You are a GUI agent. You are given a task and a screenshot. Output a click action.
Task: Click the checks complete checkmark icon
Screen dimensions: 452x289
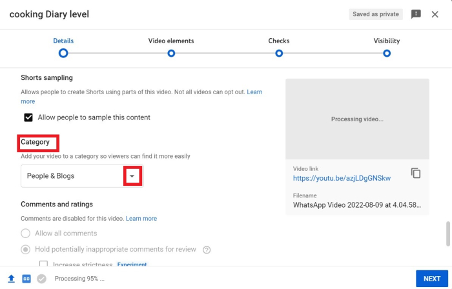tap(42, 279)
